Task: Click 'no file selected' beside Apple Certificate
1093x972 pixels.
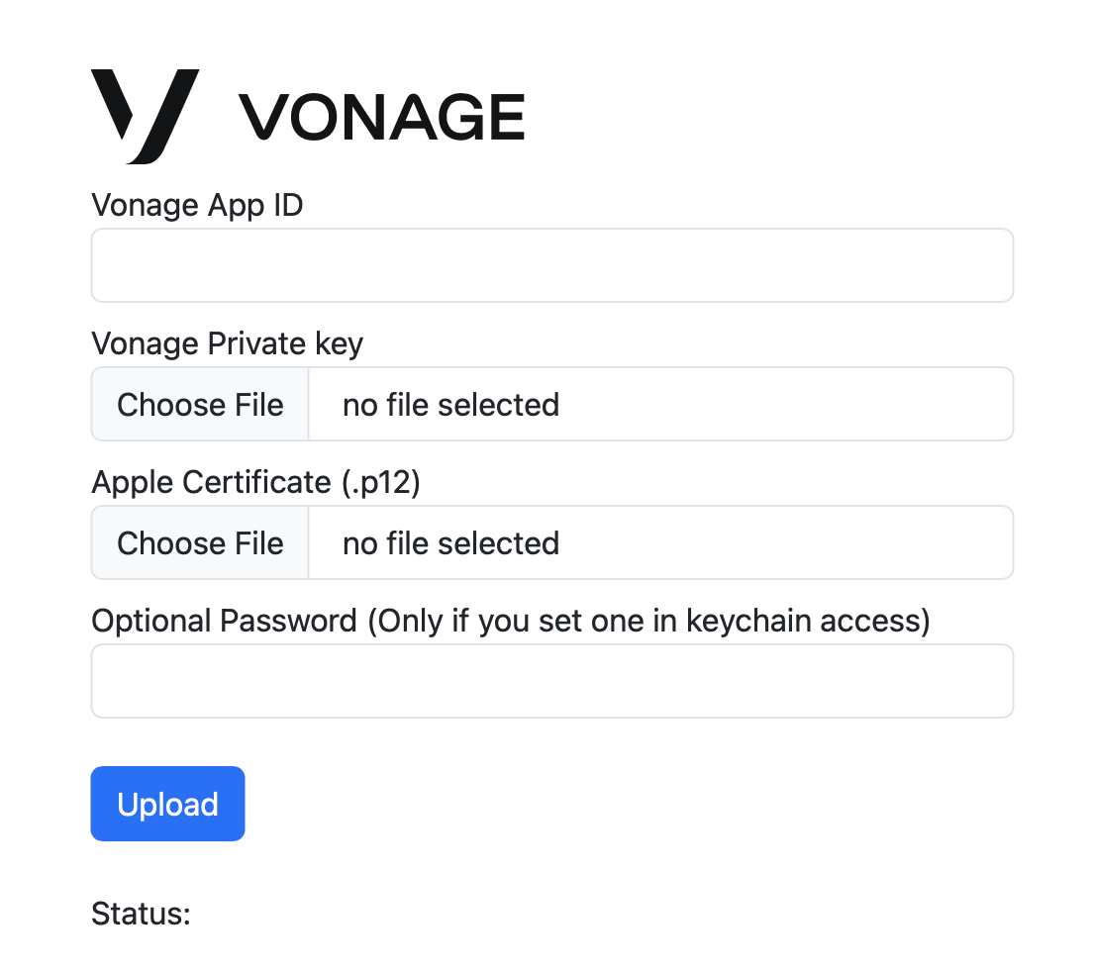Action: (450, 543)
